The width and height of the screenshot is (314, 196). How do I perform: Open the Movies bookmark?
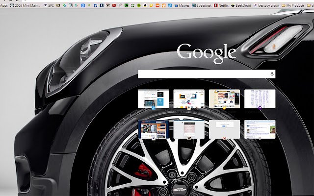(182, 5)
